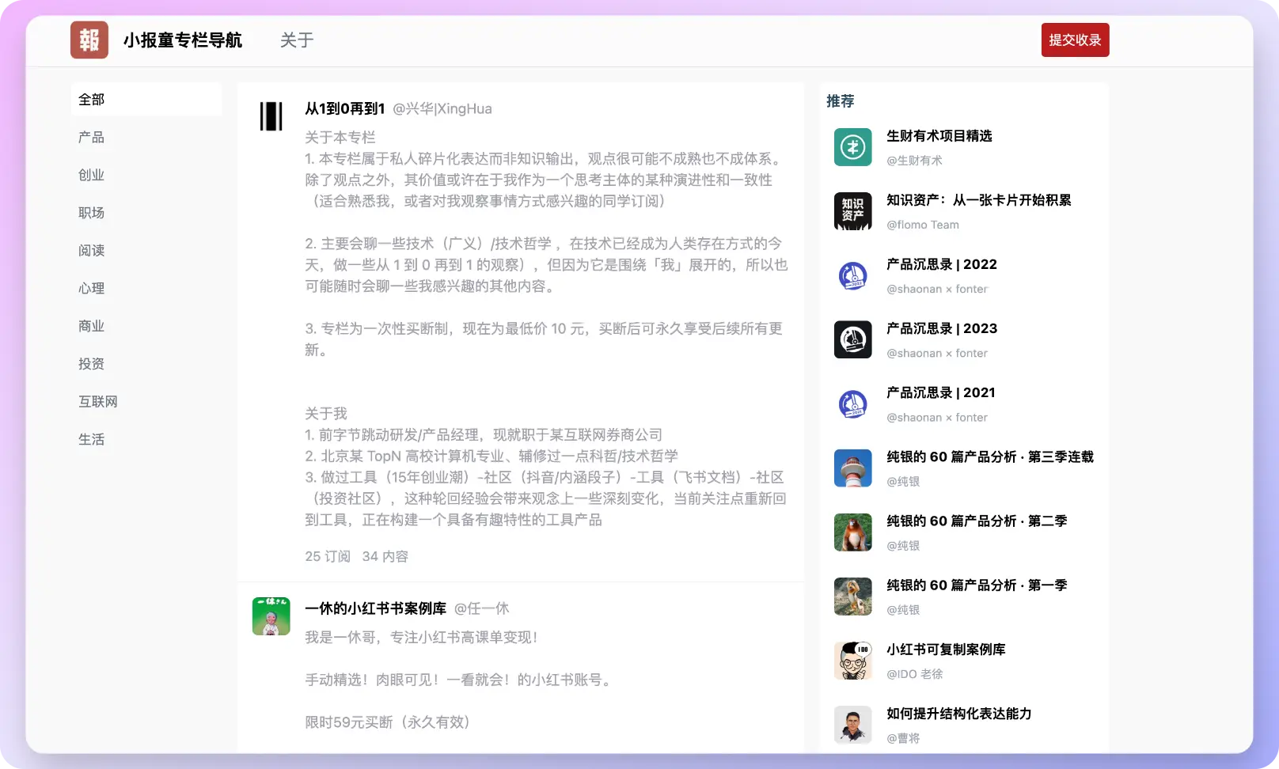
Task: Click the 产品沉思录 2022 round icon
Action: click(x=852, y=275)
